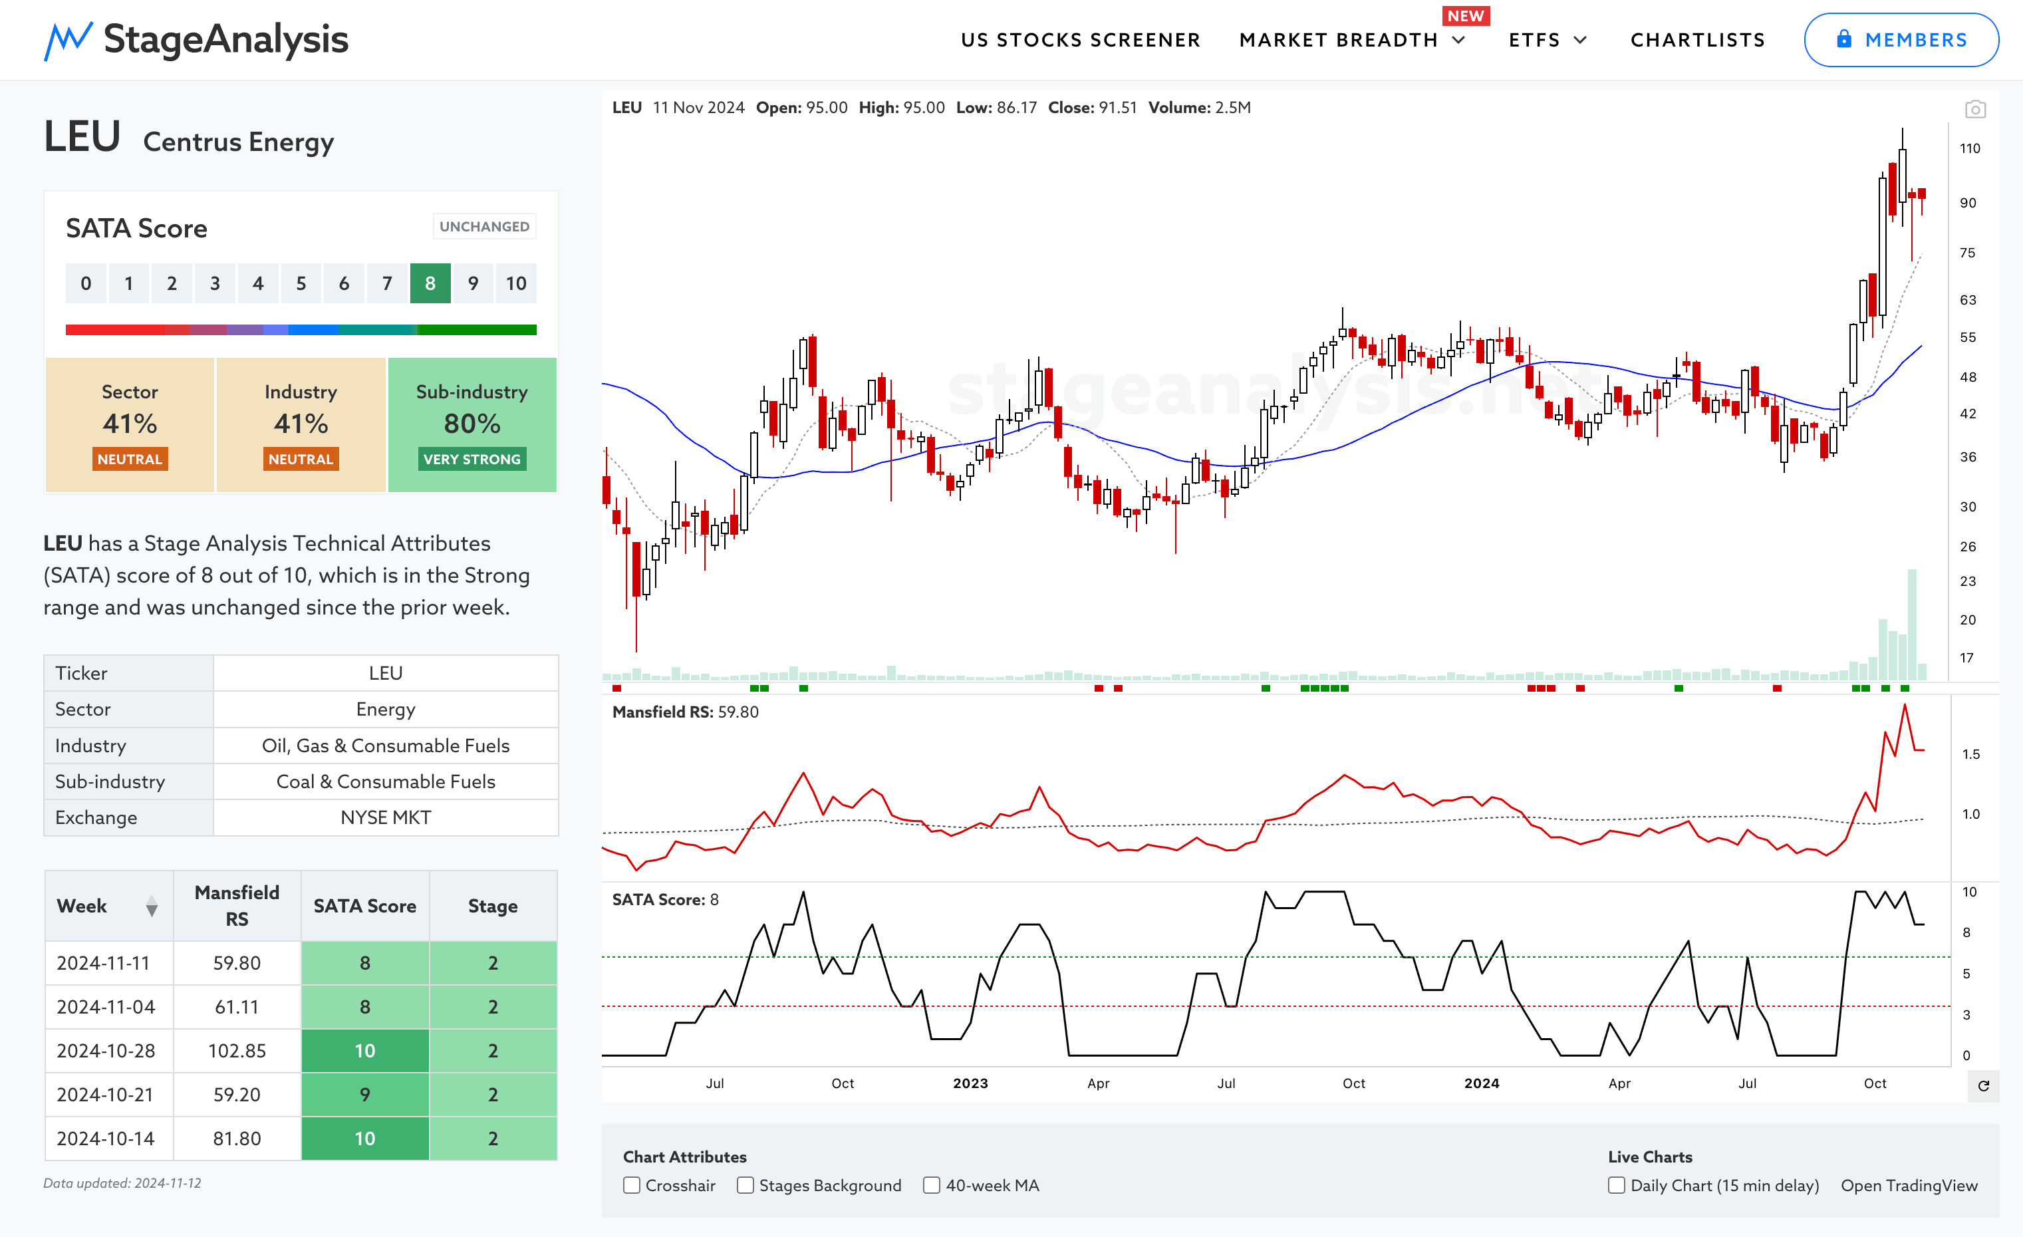Screen dimensions: 2023x1237
Task: Click the UNCHANGED status badge
Action: [x=484, y=227]
